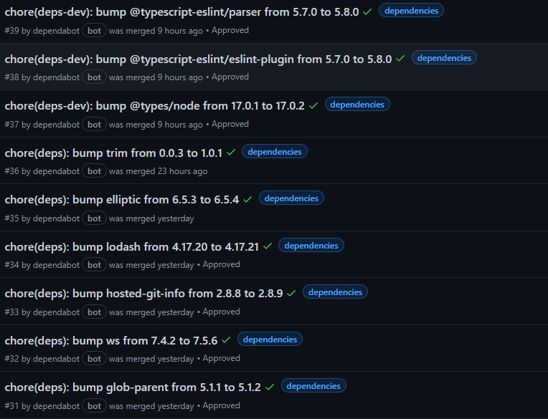Click the green checkmark on PR #39

(367, 11)
